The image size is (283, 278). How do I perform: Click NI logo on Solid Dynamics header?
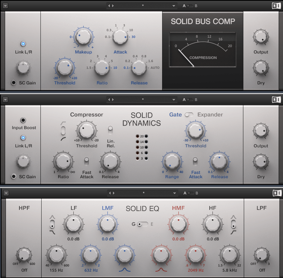(x=276, y=99)
